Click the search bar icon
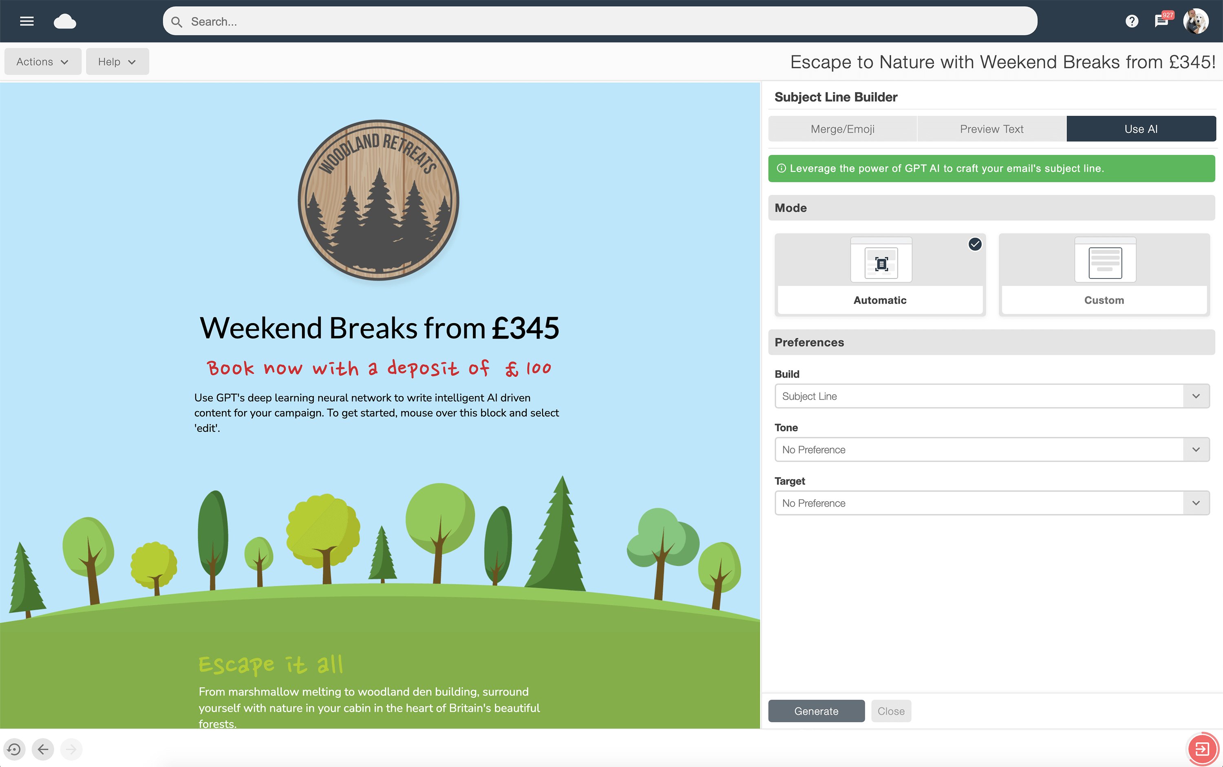1223x767 pixels. tap(177, 21)
